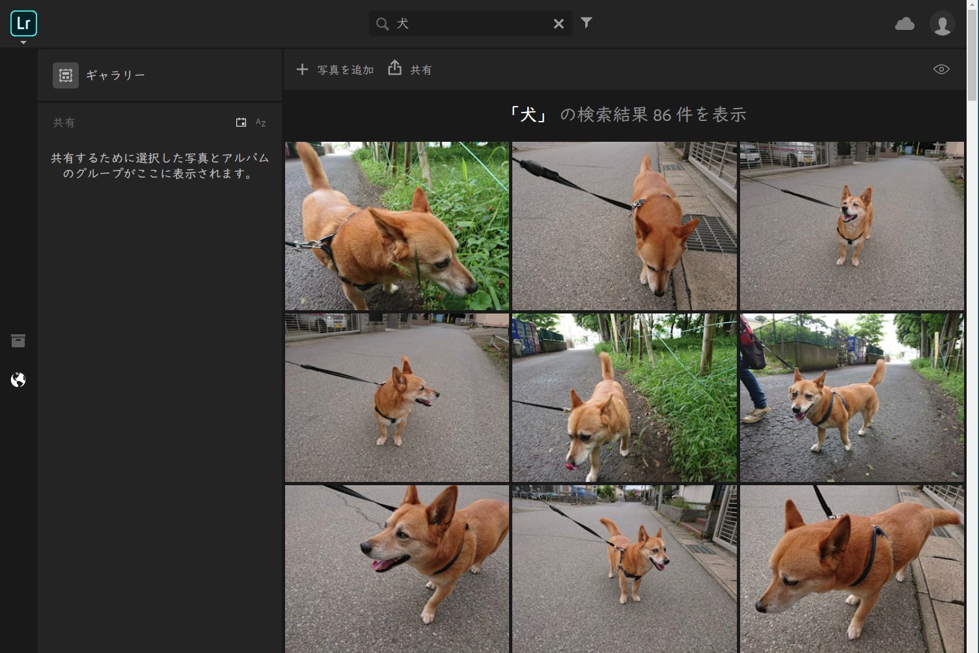Viewport: 979px width, 653px height.
Task: Switch shared items sorting to alphabetical Az
Action: point(260,122)
